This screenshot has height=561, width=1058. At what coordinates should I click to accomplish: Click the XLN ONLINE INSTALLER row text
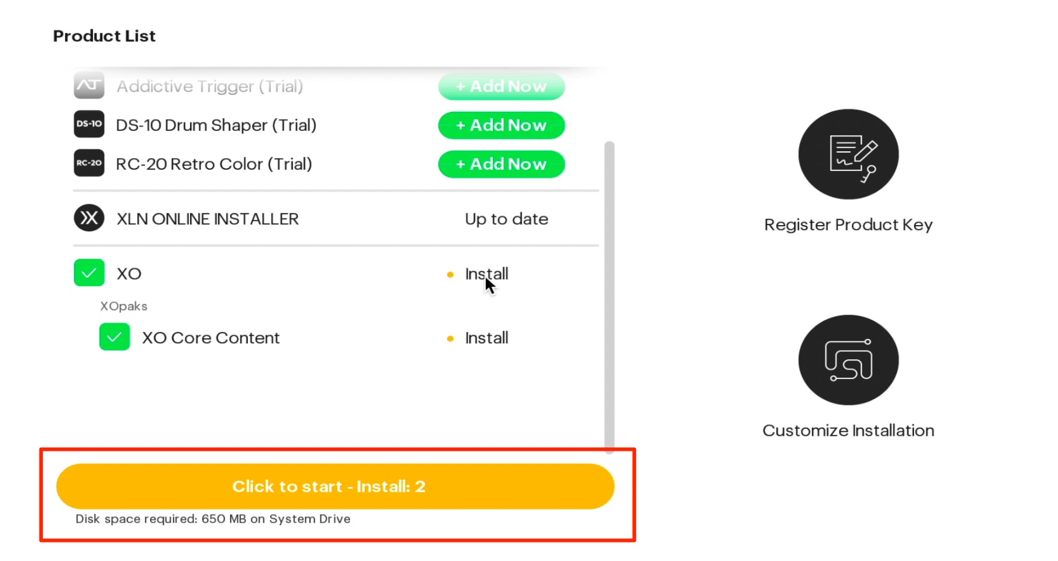(x=208, y=219)
